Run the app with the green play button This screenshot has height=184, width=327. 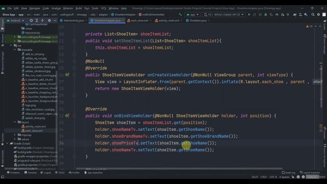(x=249, y=15)
